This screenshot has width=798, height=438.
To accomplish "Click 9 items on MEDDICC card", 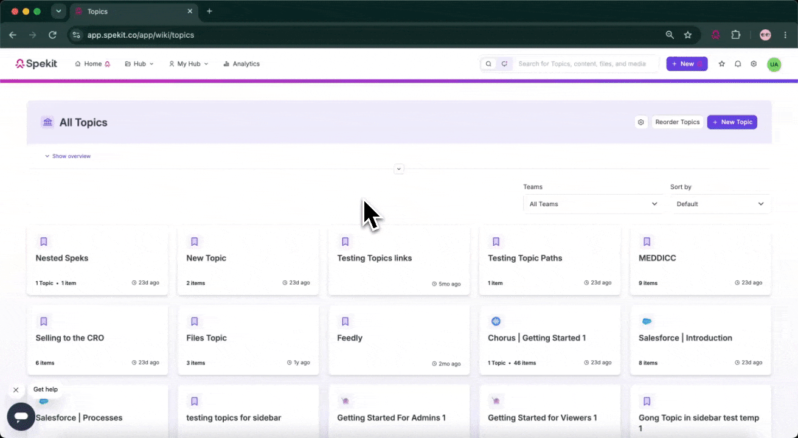I will click(x=648, y=283).
